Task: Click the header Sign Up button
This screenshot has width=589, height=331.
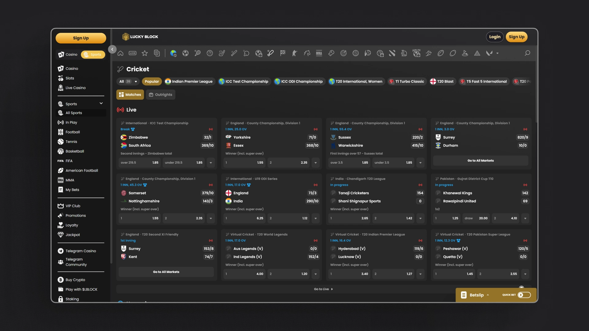Action: click(x=517, y=37)
